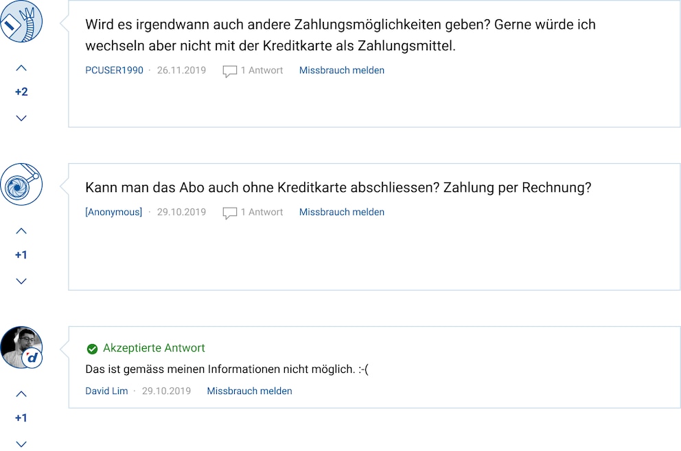Report PCUSER1990's comment via Missbrauch melden
Screen dimensions: 681x451
pyautogui.click(x=342, y=70)
